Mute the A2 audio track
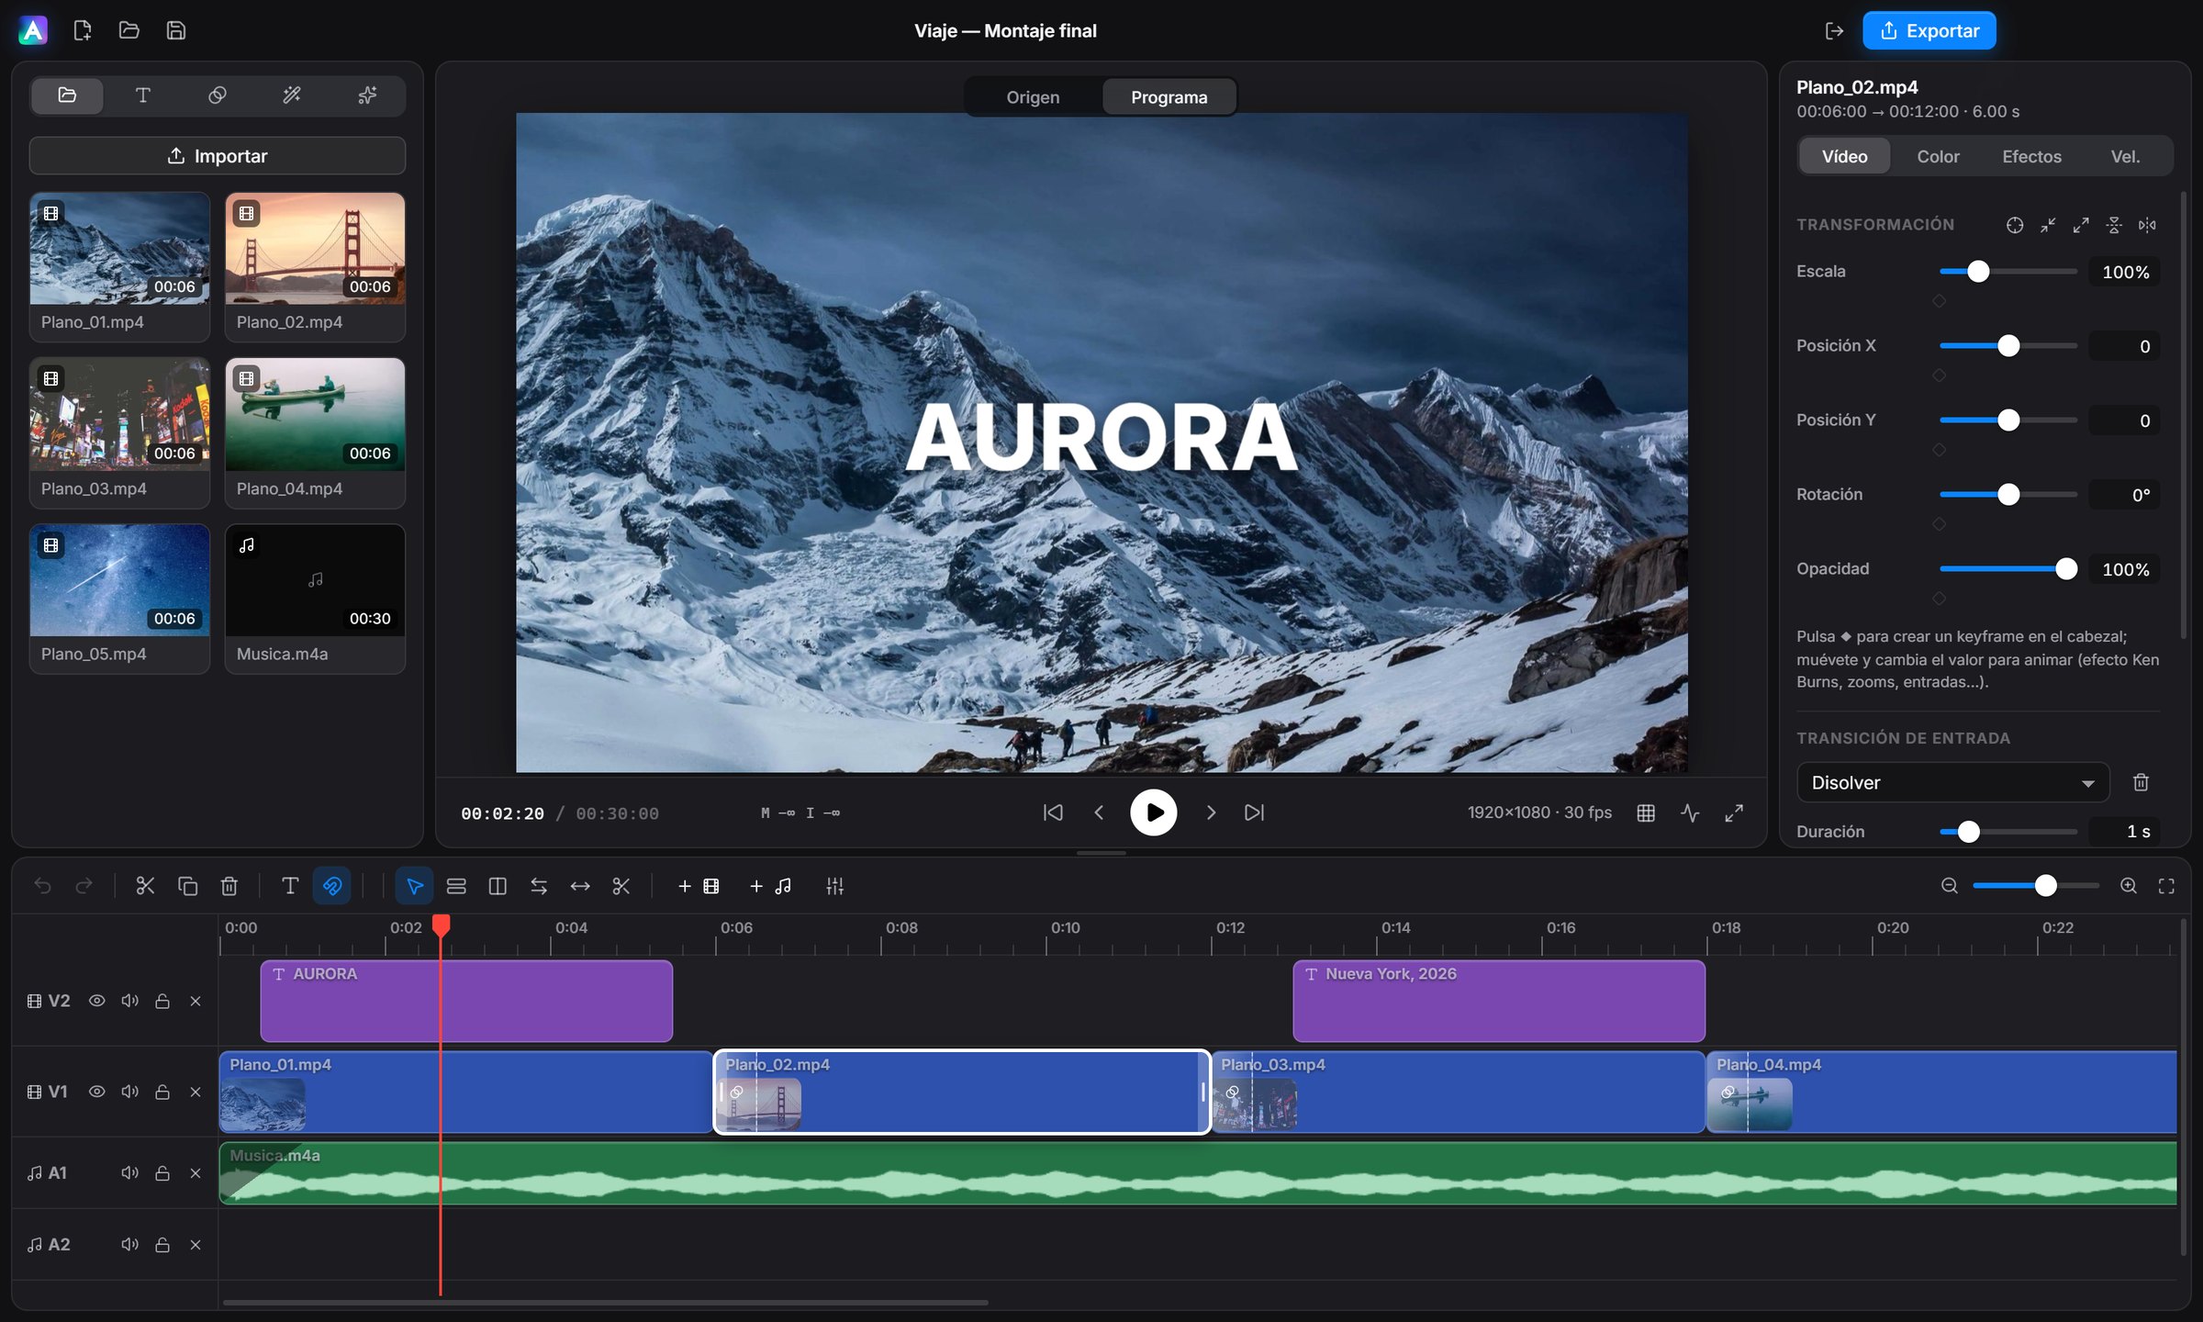This screenshot has width=2203, height=1322. [129, 1244]
